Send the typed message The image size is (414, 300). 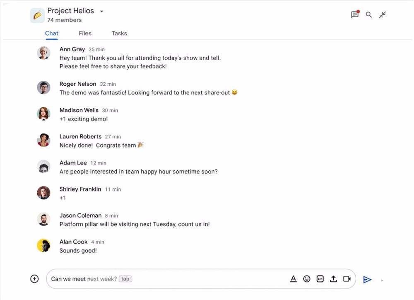pos(368,279)
